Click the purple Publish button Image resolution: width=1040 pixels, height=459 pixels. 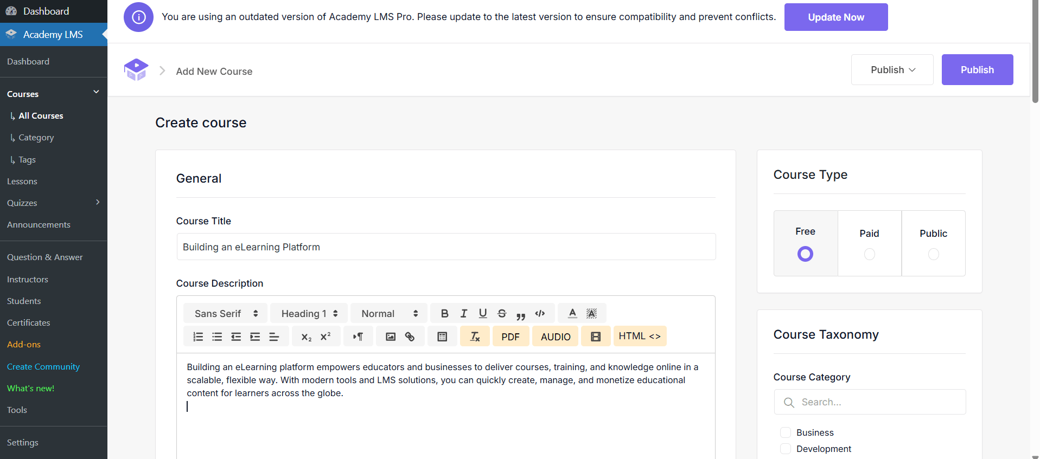point(977,70)
